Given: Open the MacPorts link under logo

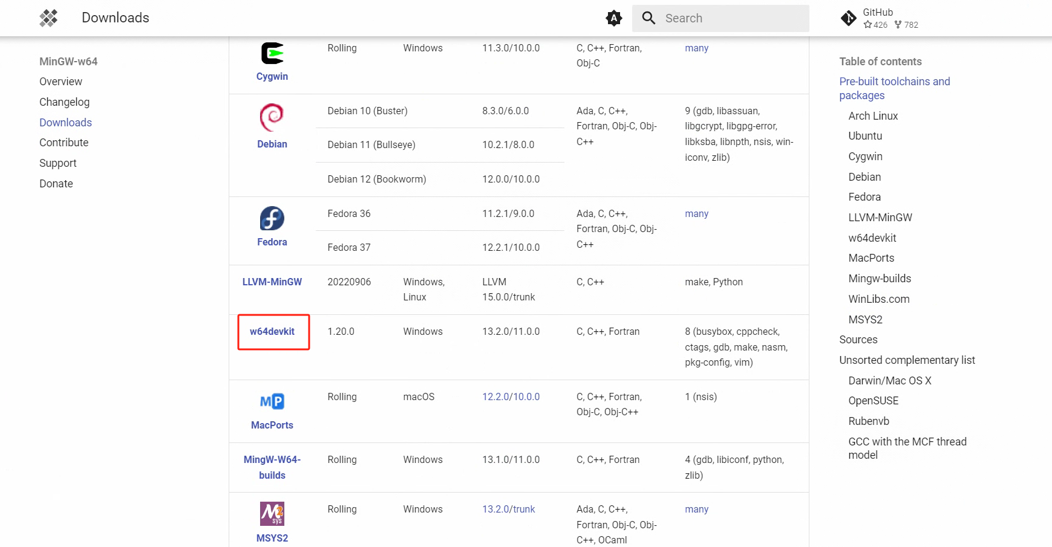Looking at the screenshot, I should (272, 425).
